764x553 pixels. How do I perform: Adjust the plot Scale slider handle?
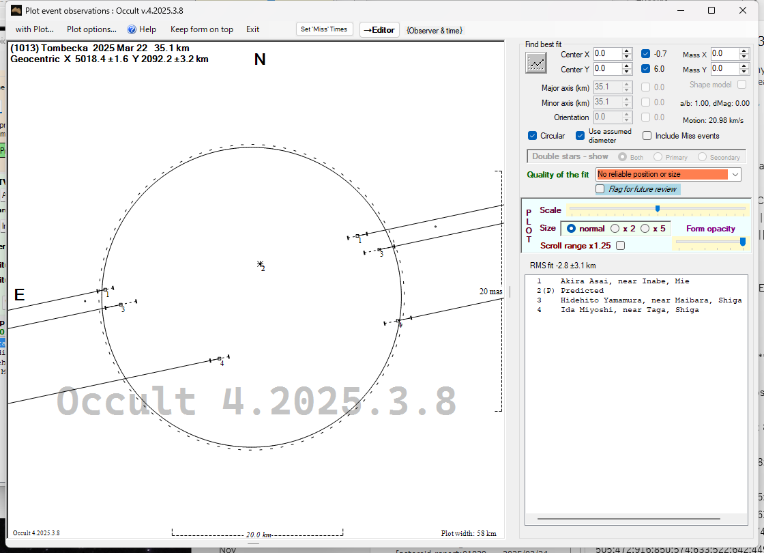pyautogui.click(x=658, y=209)
